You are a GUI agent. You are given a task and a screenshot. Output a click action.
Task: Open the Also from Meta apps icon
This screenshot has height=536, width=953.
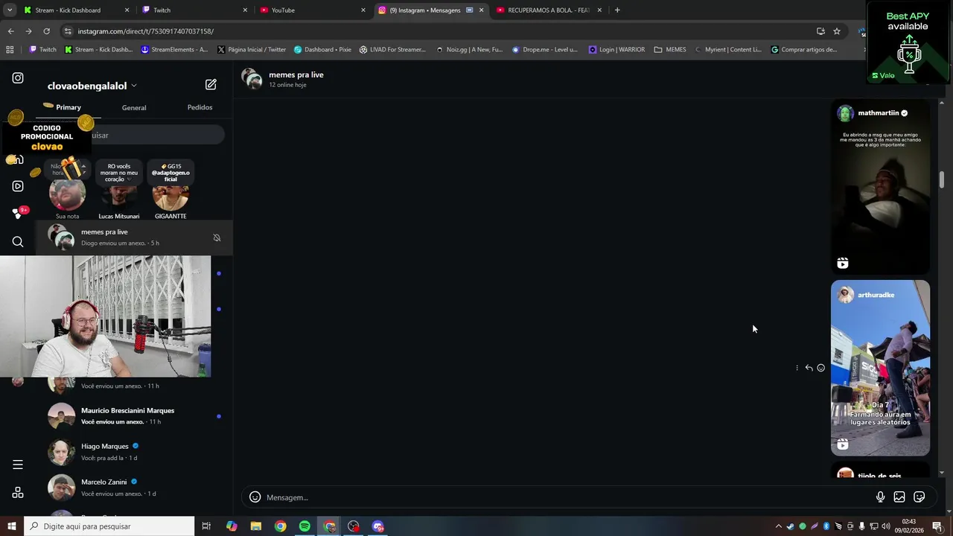18,493
